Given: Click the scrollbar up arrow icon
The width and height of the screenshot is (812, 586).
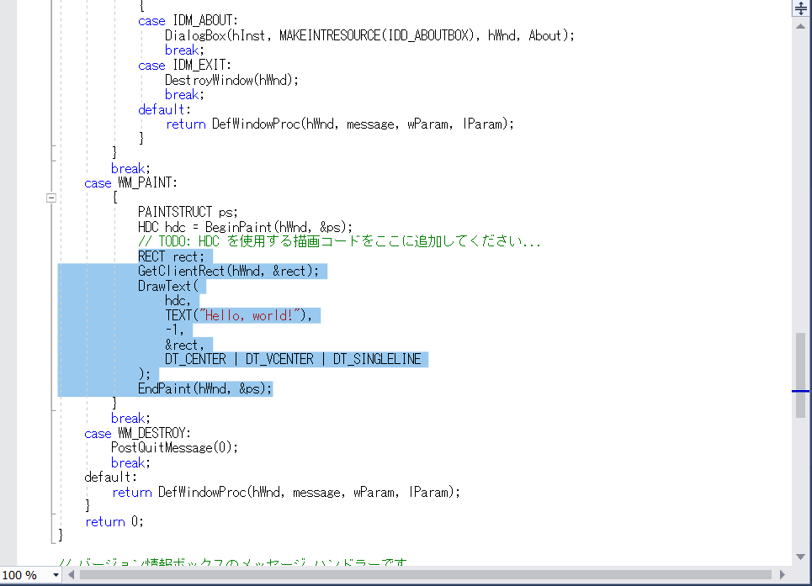Looking at the screenshot, I should 800,24.
